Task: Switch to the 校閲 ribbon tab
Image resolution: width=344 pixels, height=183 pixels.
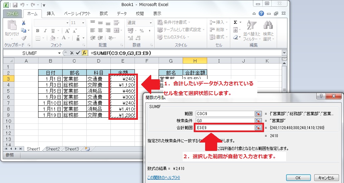Action: 140,14
